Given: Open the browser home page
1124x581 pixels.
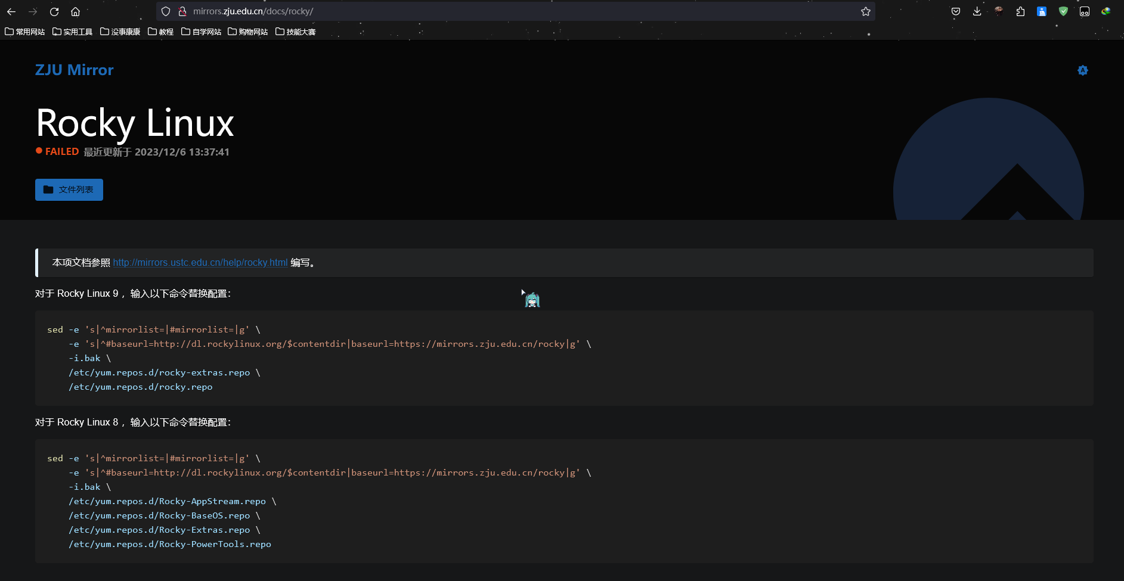Looking at the screenshot, I should (75, 11).
